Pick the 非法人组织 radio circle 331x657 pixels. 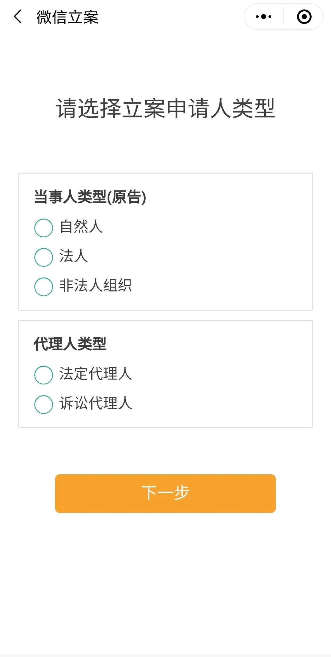(x=44, y=287)
